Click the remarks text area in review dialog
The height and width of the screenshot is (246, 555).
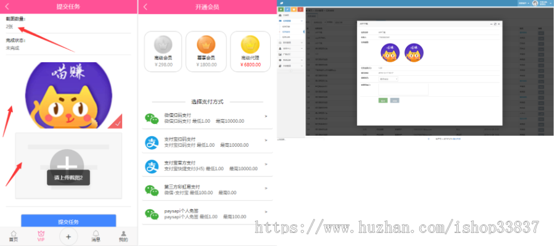[x=403, y=89]
